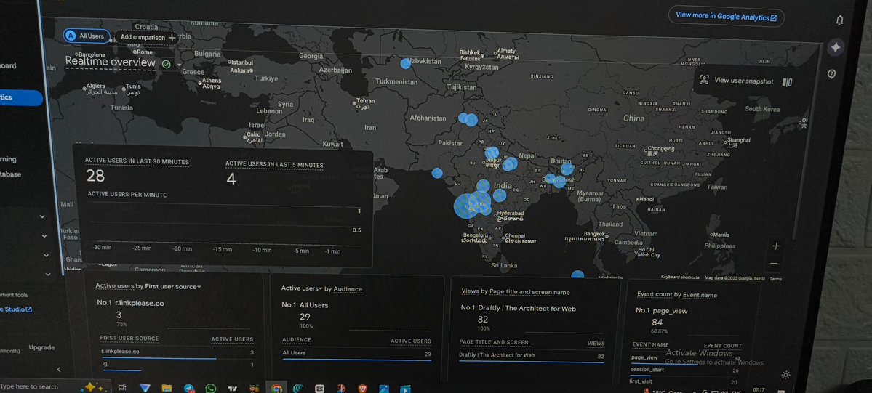Click the taskbar clock showing 07:17
872x393 pixels.
click(758, 390)
